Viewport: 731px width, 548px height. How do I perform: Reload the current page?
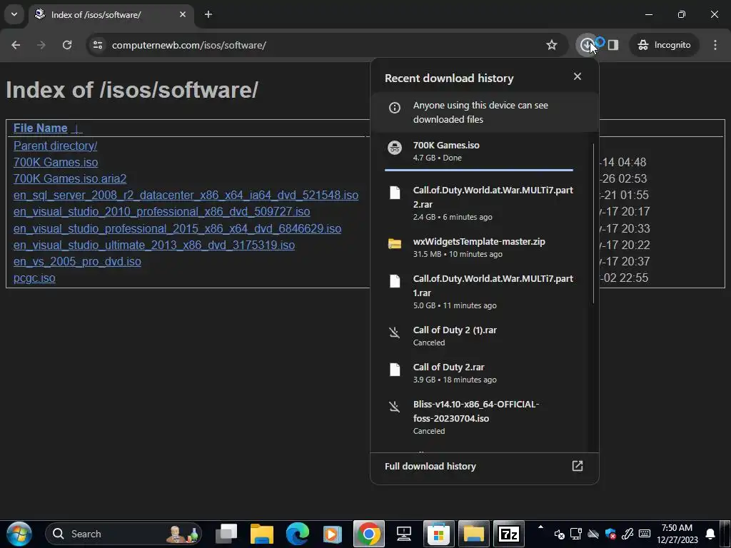tap(67, 45)
